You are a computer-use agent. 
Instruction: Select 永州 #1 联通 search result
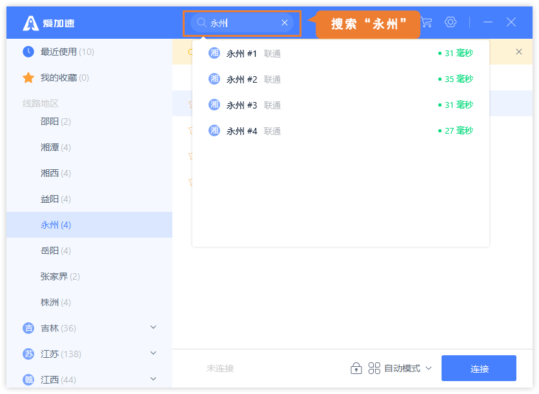pos(341,54)
